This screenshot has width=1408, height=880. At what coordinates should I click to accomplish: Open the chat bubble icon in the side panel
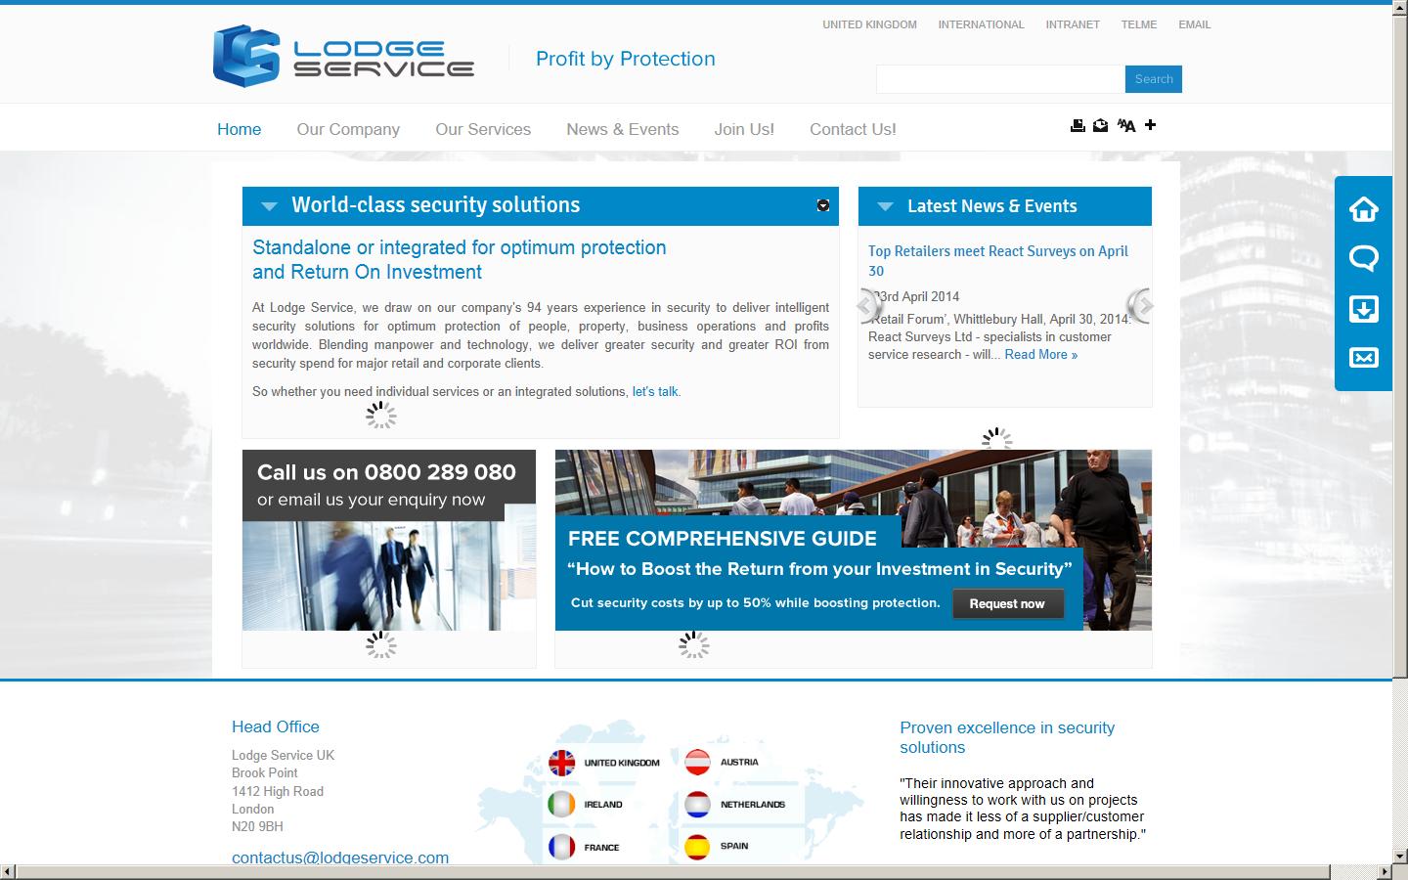click(1363, 258)
